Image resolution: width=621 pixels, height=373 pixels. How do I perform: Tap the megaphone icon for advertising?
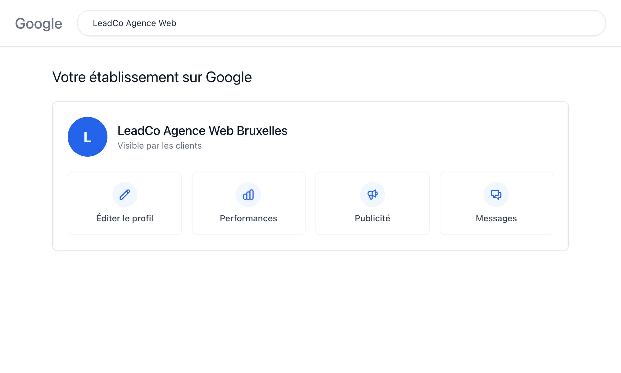(372, 194)
